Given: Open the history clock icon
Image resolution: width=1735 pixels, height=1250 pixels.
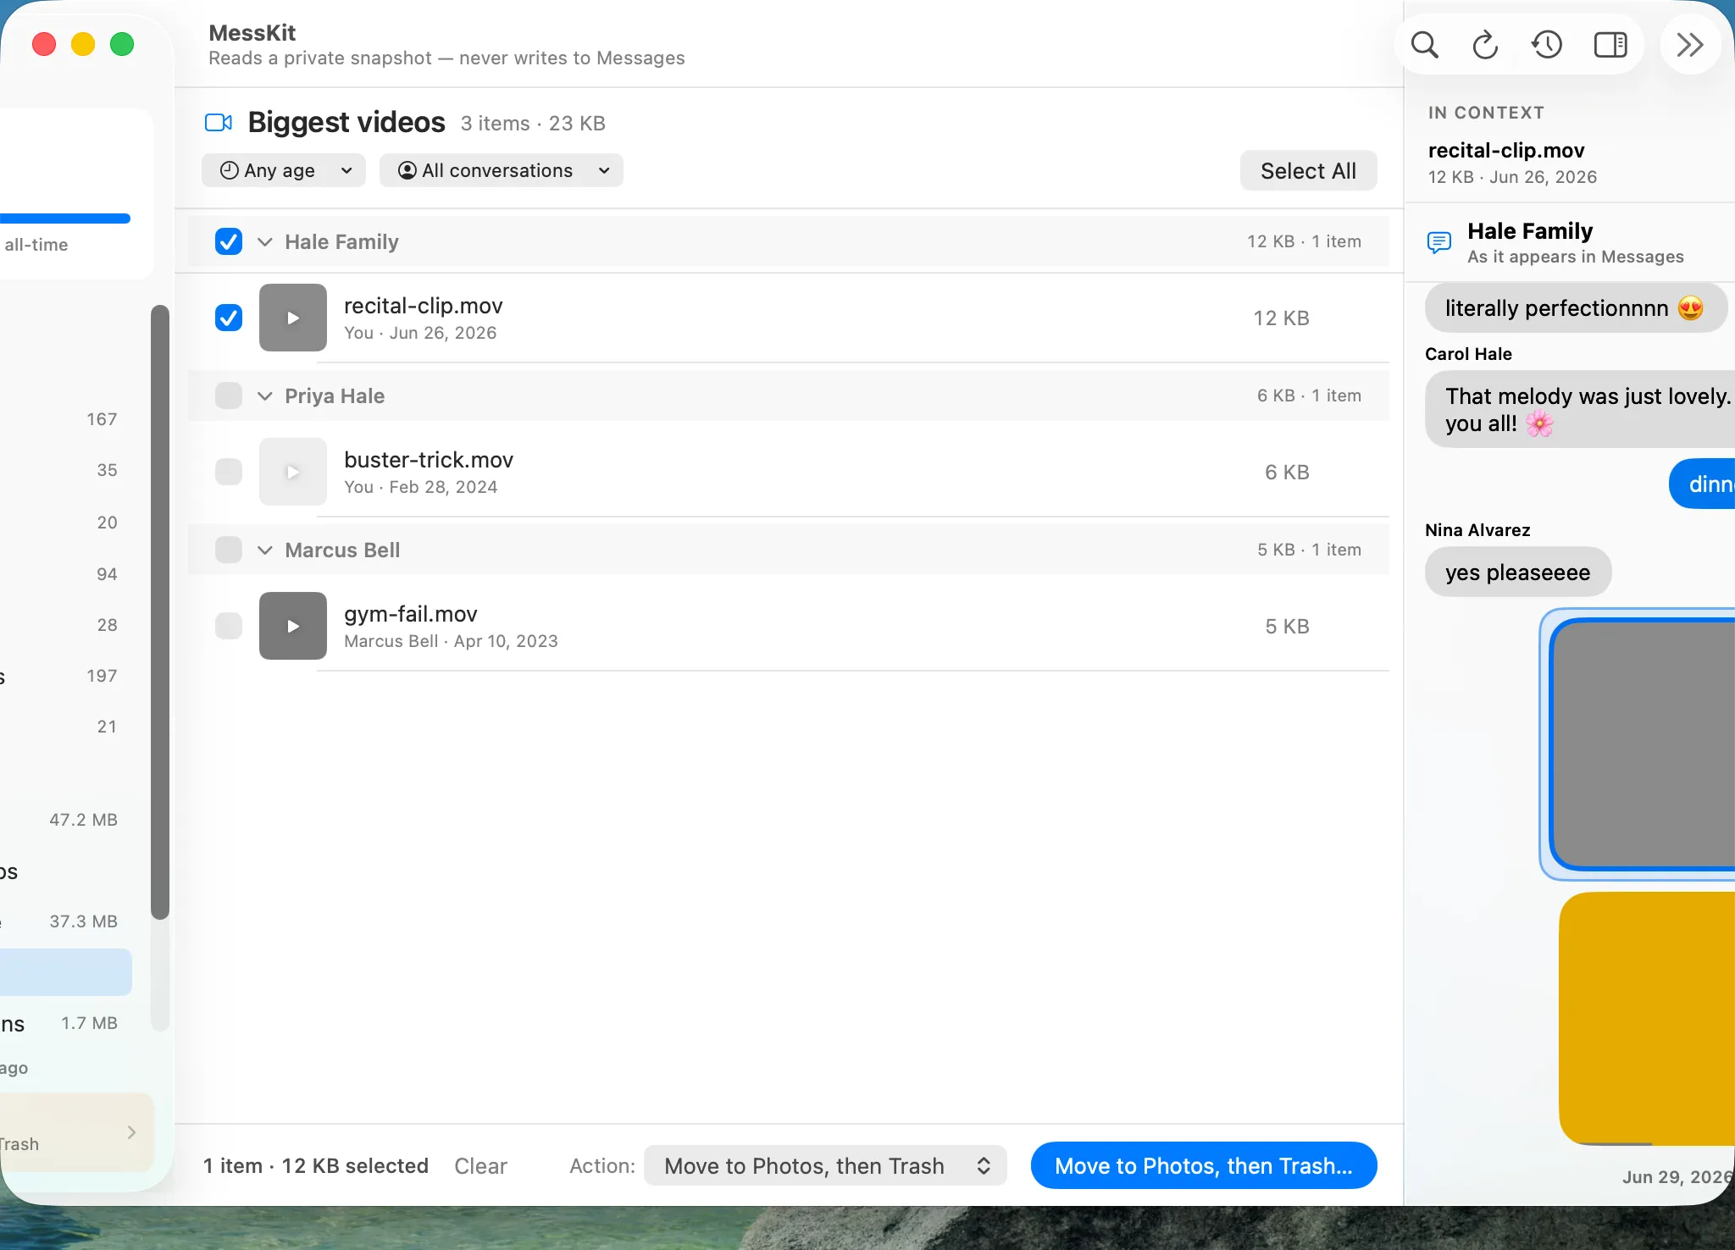Looking at the screenshot, I should point(1547,45).
